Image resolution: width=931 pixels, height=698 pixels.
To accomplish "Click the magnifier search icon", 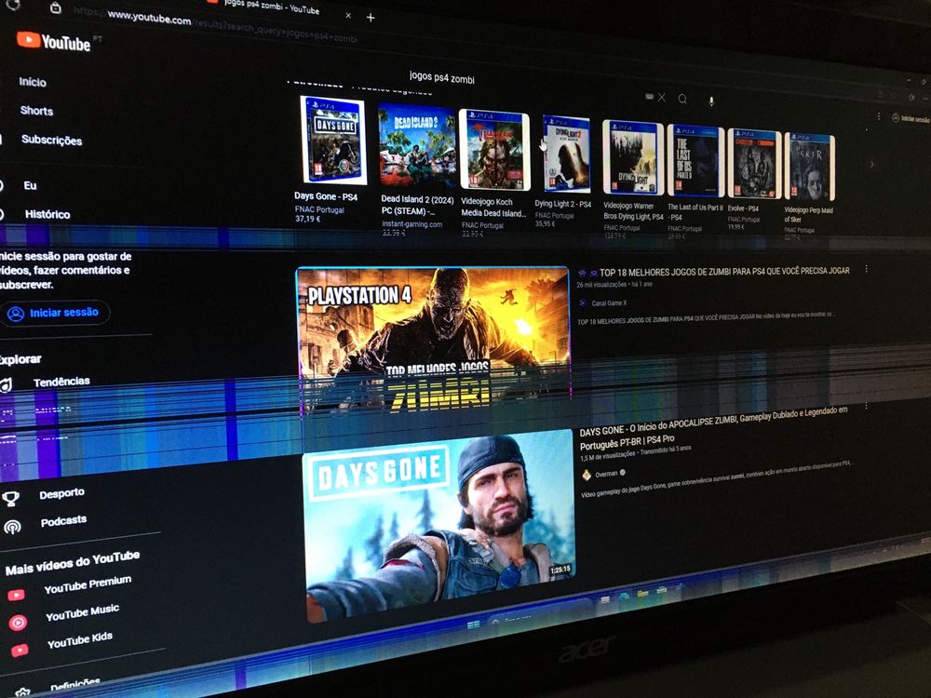I will click(x=682, y=100).
